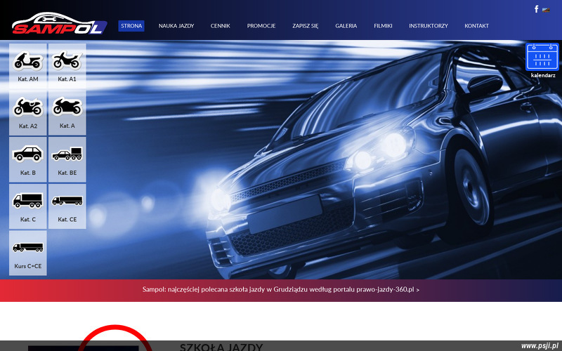The height and width of the screenshot is (351, 562).
Task: Open the NAUKA JAZDY menu
Action: tap(176, 26)
